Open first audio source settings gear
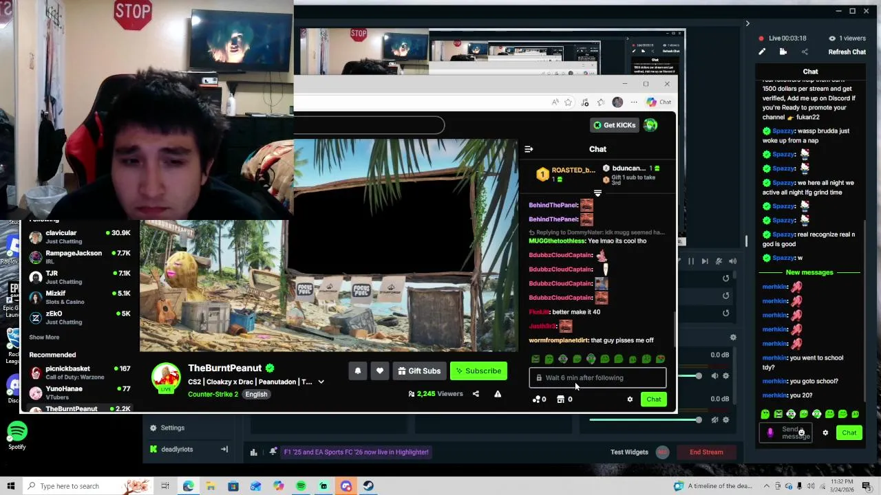Screen dimensions: 881x495 pos(725,376)
